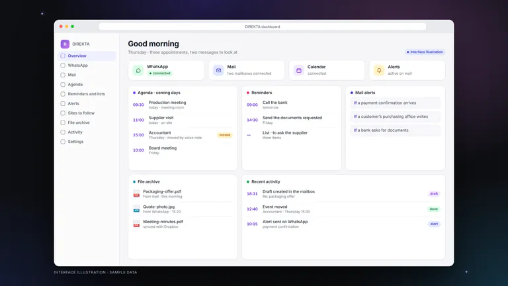Click the Mail envelope card icon
This screenshot has width=508, height=286.
click(x=218, y=70)
